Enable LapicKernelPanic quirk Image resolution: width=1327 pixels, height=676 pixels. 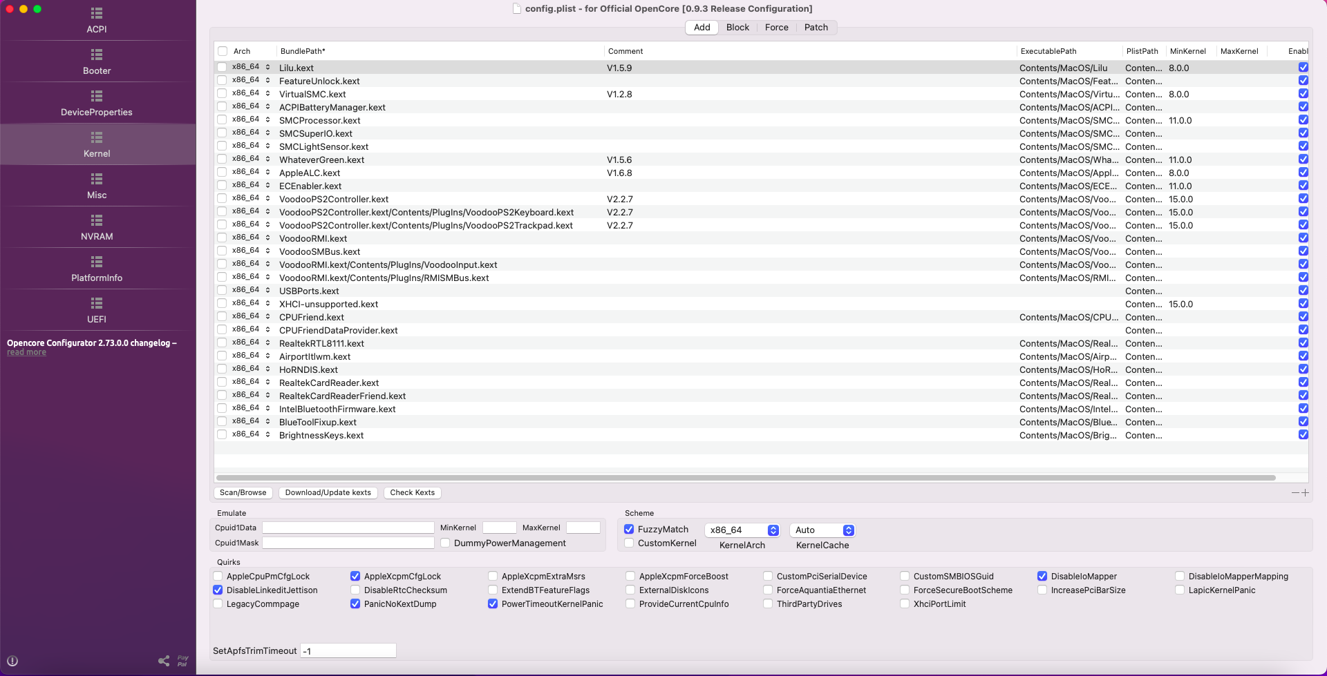[x=1180, y=590]
